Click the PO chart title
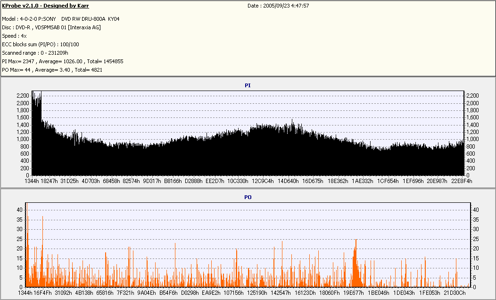Image resolution: width=496 pixels, height=300 pixels. click(x=248, y=197)
